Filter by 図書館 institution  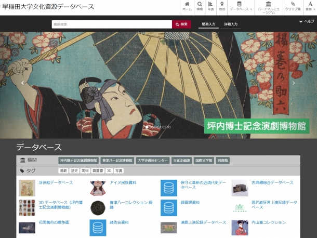click(222, 161)
